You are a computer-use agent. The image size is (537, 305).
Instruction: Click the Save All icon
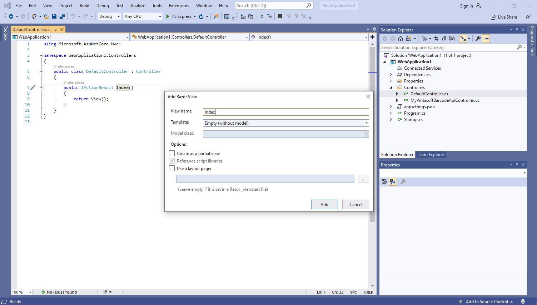(62, 16)
